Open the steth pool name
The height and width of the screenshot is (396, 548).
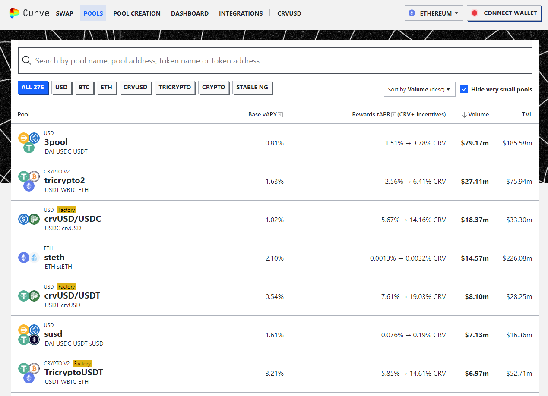(x=54, y=258)
